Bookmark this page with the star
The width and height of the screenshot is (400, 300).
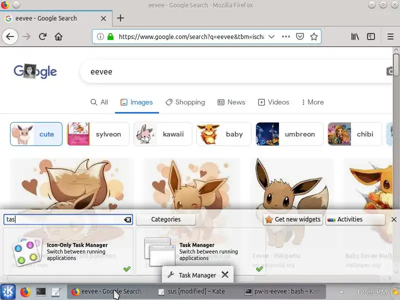pos(314,36)
